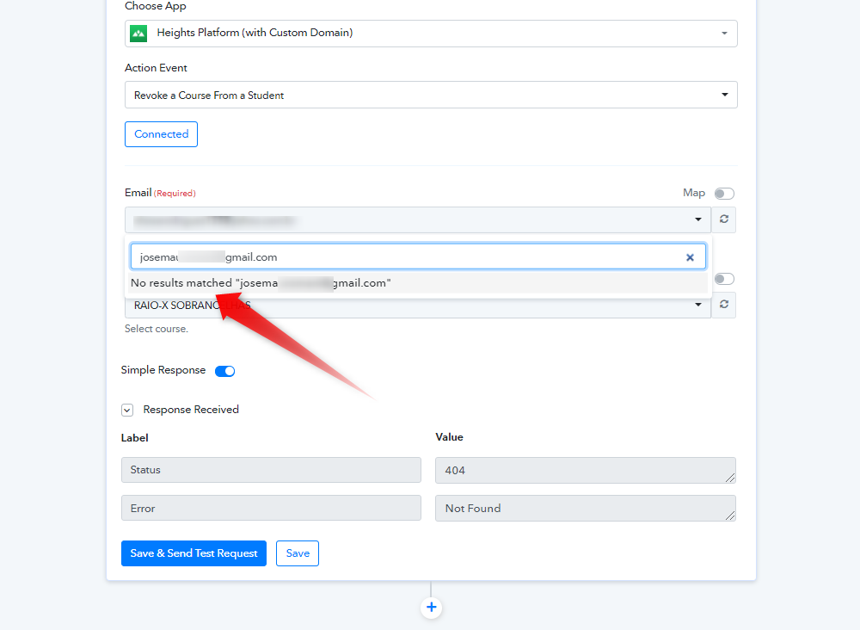Click the Error value field Not Found
860x630 pixels.
click(x=585, y=509)
